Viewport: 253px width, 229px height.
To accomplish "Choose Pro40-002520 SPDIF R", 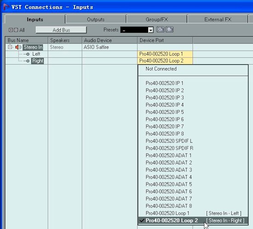I will pos(193,148).
